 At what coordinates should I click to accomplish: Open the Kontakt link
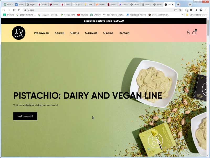coord(124,33)
